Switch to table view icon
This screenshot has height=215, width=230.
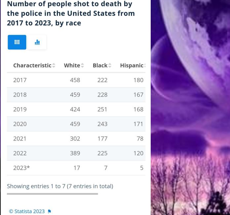pyautogui.click(x=17, y=42)
